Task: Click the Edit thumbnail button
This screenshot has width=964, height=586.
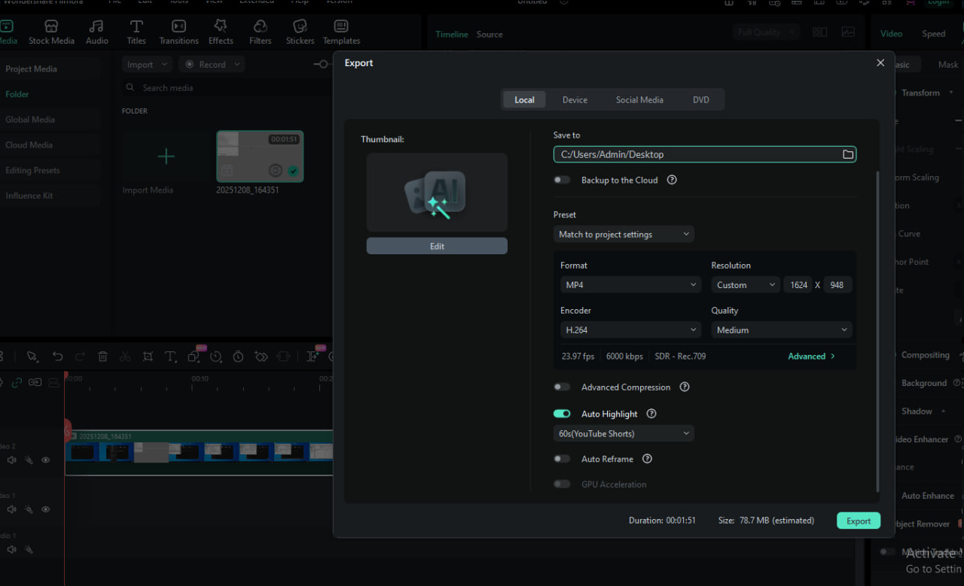Action: click(x=437, y=246)
